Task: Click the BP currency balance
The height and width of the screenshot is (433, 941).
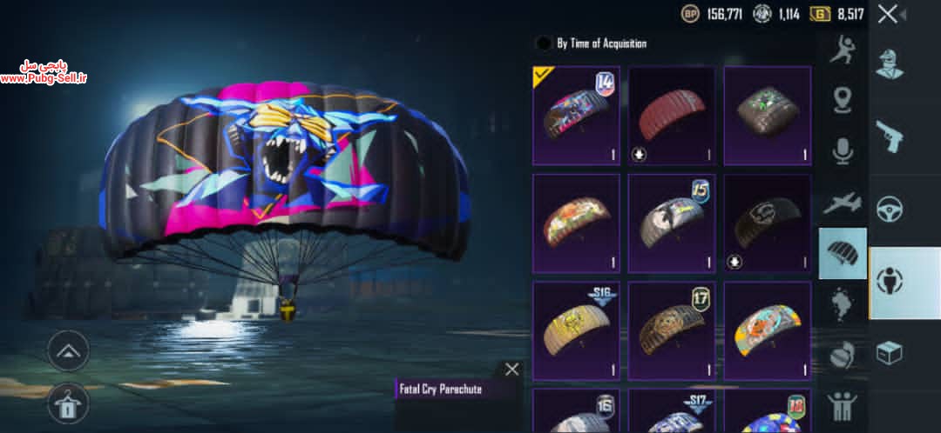Action: click(712, 15)
